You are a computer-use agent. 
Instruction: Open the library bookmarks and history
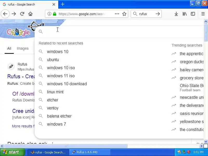pyautogui.click(x=185, y=14)
